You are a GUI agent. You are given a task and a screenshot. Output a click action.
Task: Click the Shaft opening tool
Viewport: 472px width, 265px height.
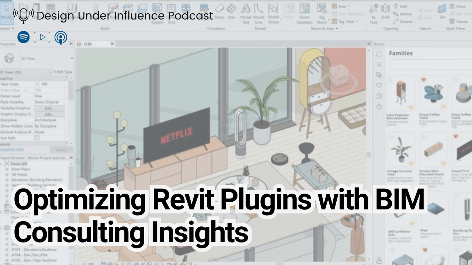click(x=385, y=13)
